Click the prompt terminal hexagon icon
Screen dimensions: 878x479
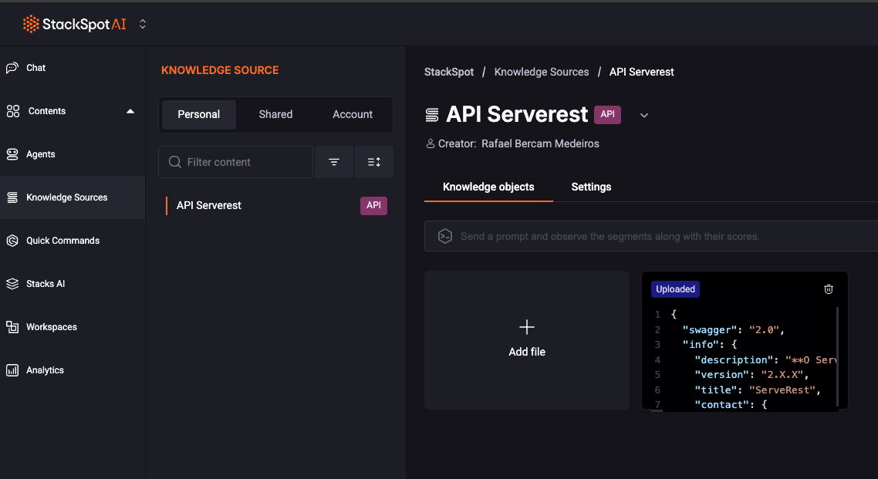(445, 236)
